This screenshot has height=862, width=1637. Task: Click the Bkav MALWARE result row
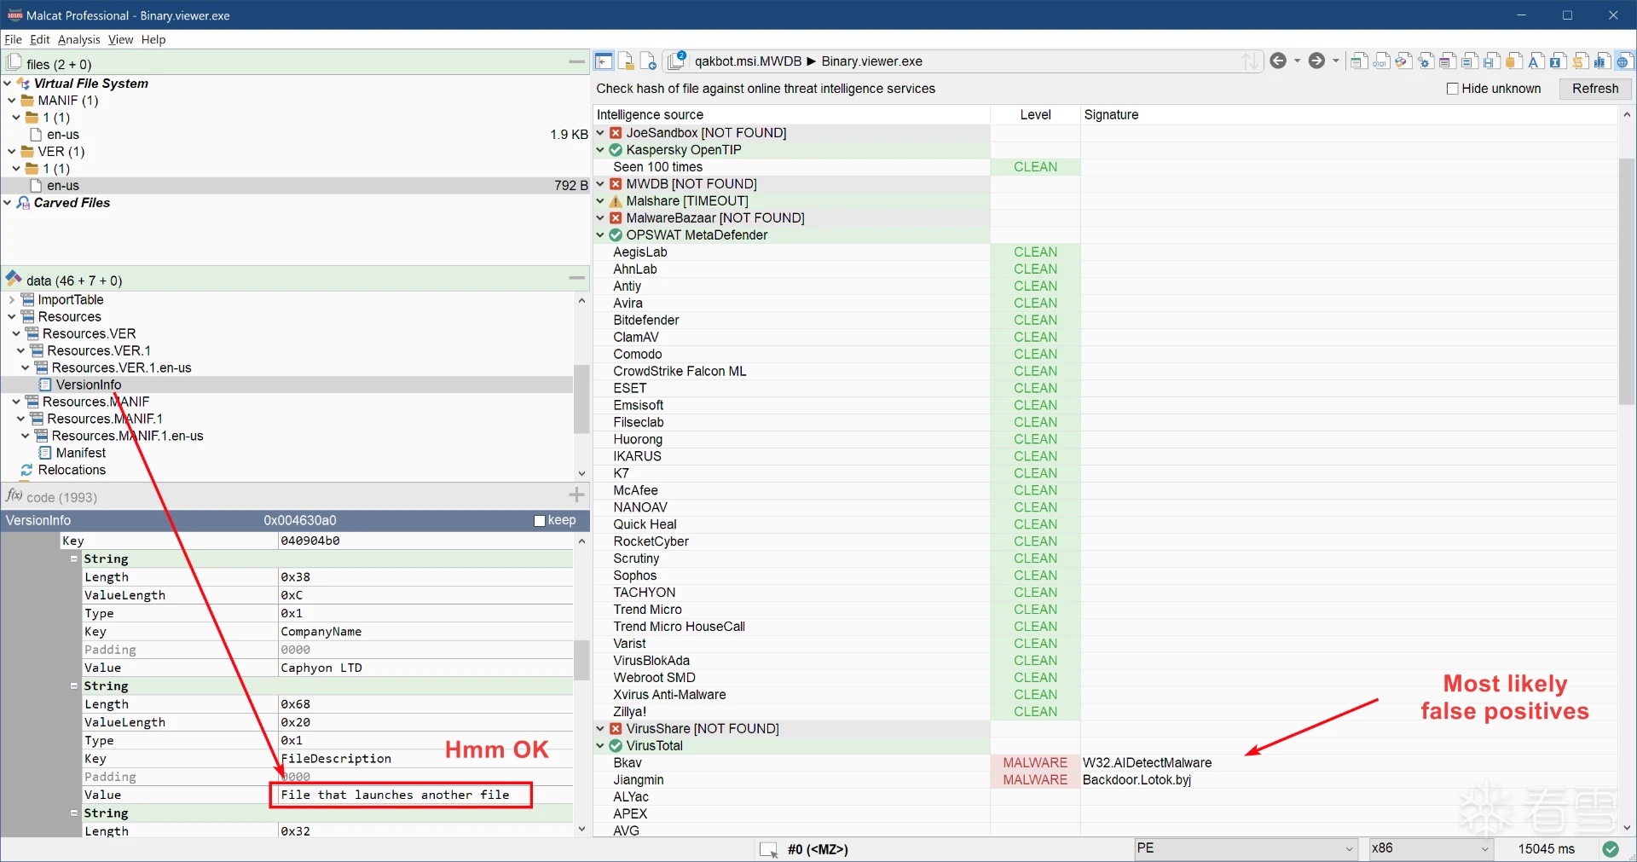click(1105, 763)
